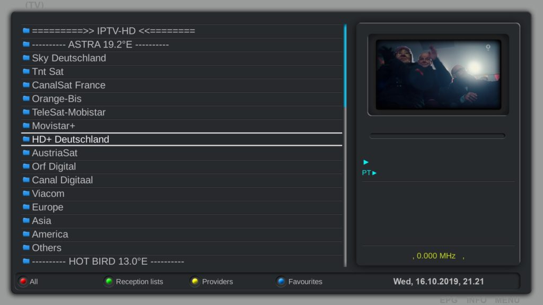
Task: Click the folder icon beside Canal Digitaal
Action: [x=26, y=180]
